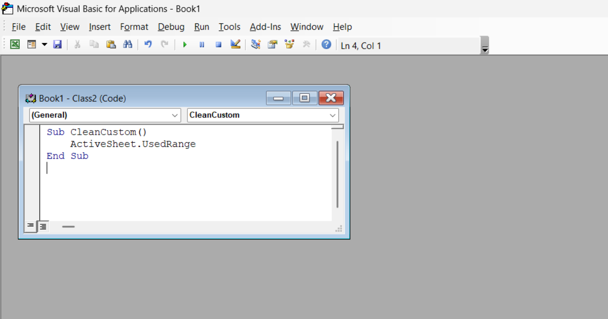Open the Object Browser icon
Image resolution: width=608 pixels, height=319 pixels.
[289, 45]
